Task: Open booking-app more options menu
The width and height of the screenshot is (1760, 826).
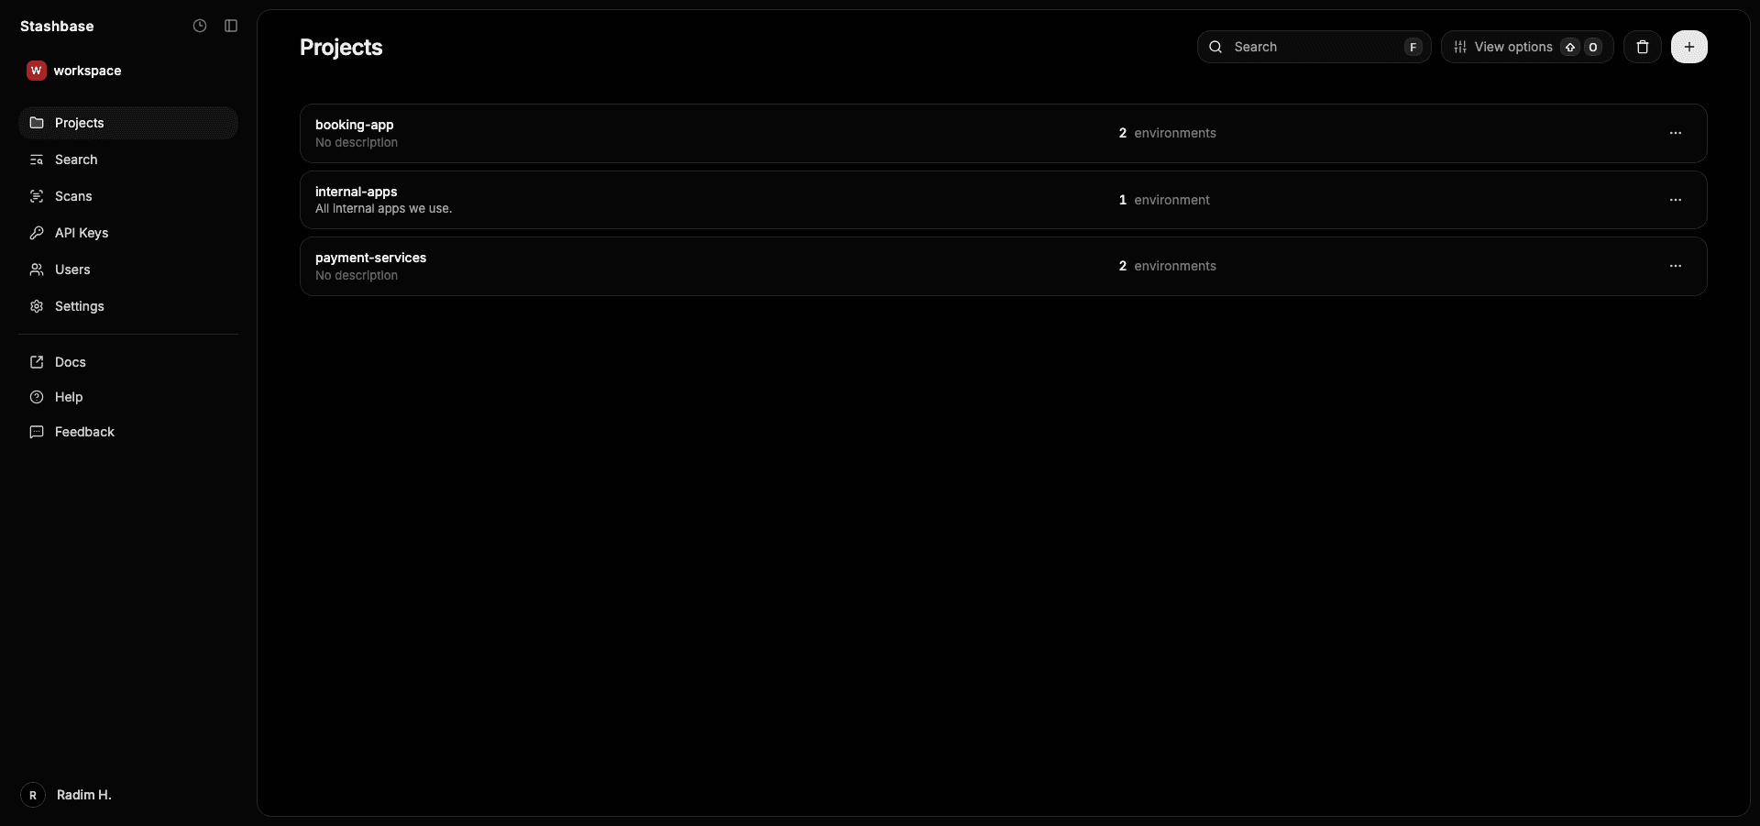Action: 1676,133
